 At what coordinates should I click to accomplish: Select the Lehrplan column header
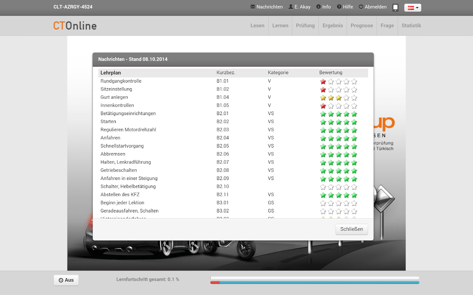tap(111, 72)
